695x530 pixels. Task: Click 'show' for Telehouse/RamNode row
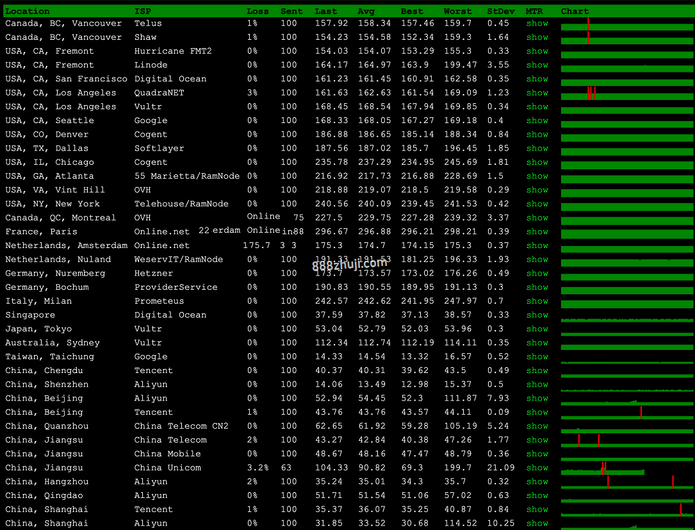tap(537, 204)
